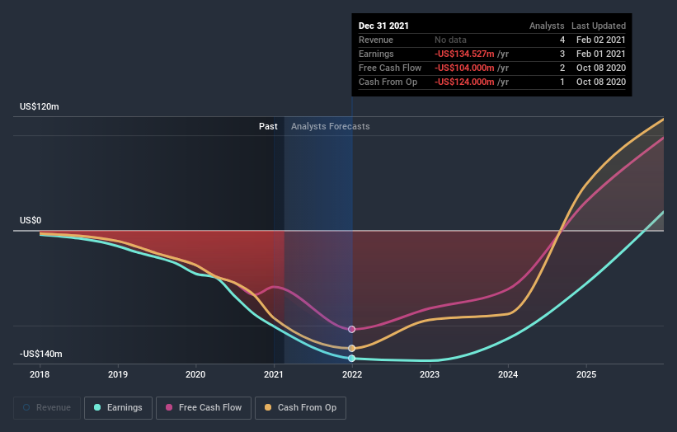
Task: Select the 2020 x-axis label
Action: [195, 374]
